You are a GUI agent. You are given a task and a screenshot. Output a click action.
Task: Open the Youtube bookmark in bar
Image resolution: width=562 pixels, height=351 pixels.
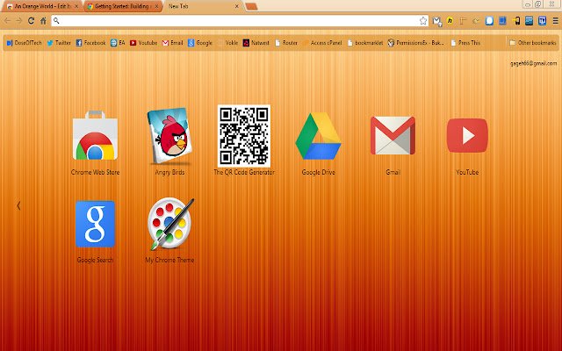(143, 43)
